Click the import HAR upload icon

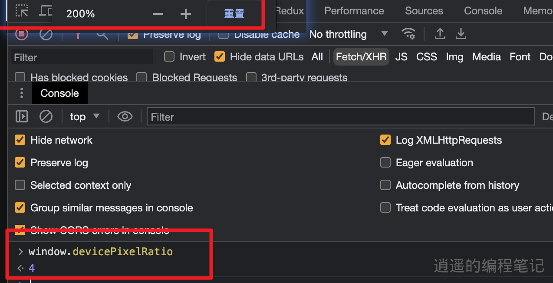(x=440, y=33)
